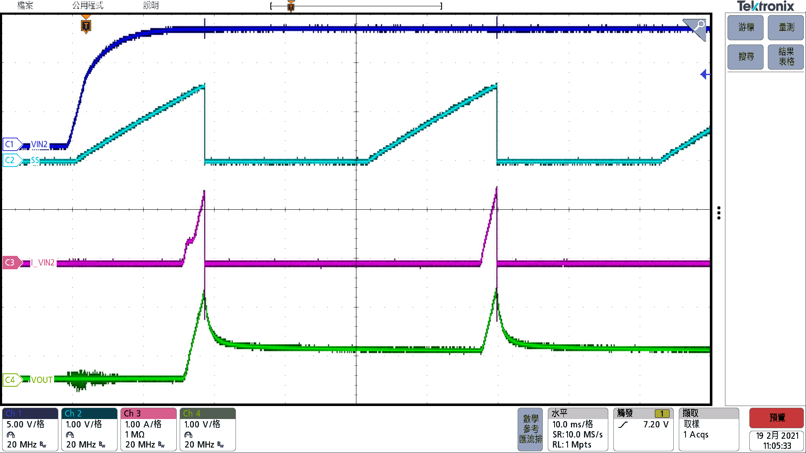This screenshot has width=806, height=453.
Task: Toggle Ch 3 settings badge
Action: click(x=149, y=429)
